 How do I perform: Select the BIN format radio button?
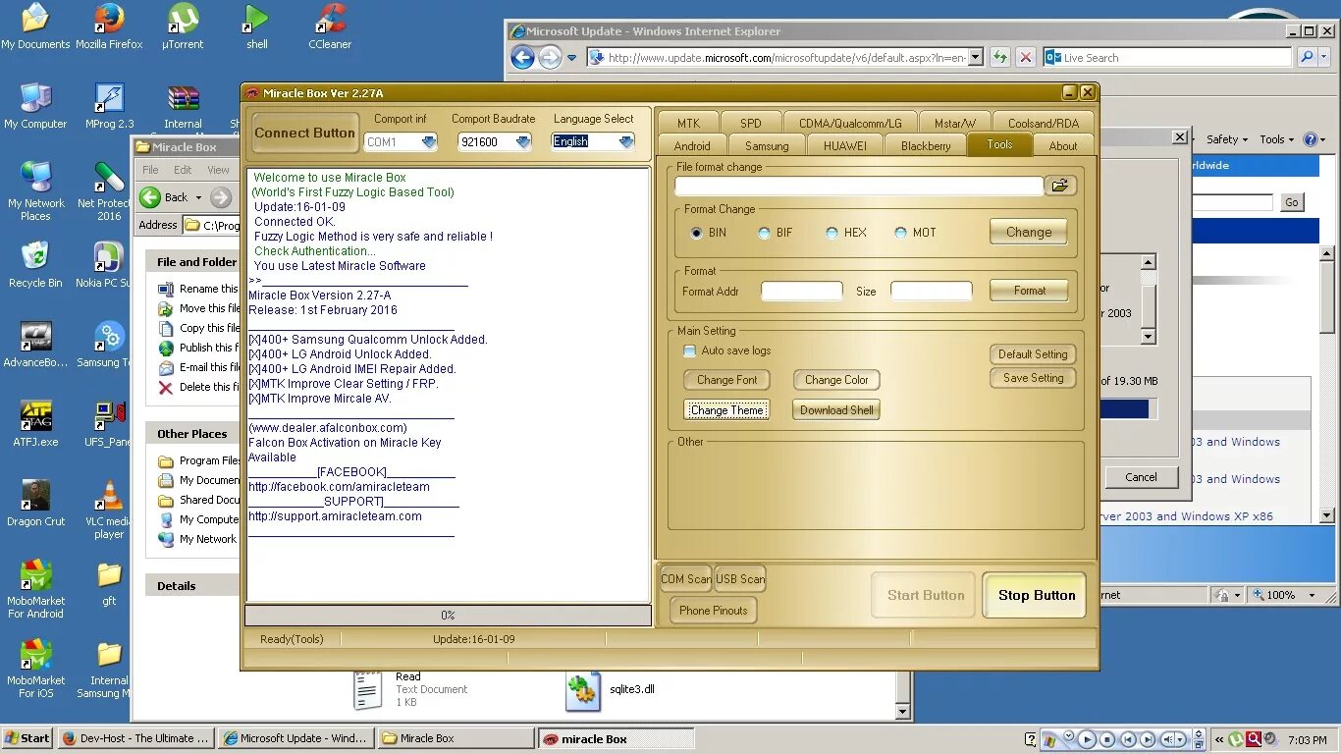coord(697,233)
